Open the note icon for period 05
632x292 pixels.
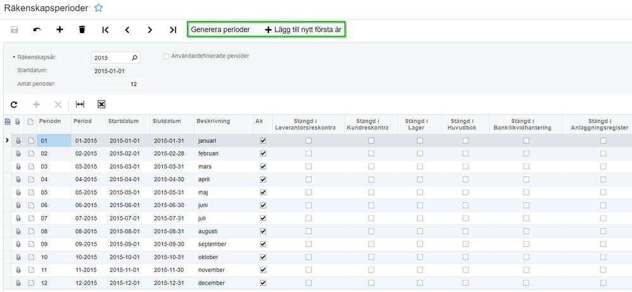[x=30, y=193]
